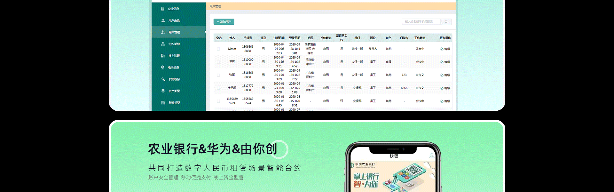Click the 否 real-name cell
614x192 pixels.
tap(342, 101)
